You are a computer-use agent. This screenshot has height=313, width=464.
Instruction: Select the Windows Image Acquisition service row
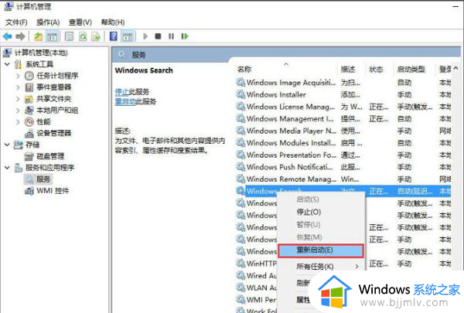pos(343,83)
